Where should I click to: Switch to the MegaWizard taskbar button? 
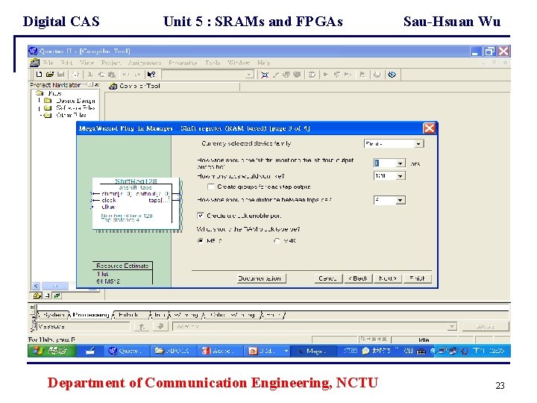313,351
